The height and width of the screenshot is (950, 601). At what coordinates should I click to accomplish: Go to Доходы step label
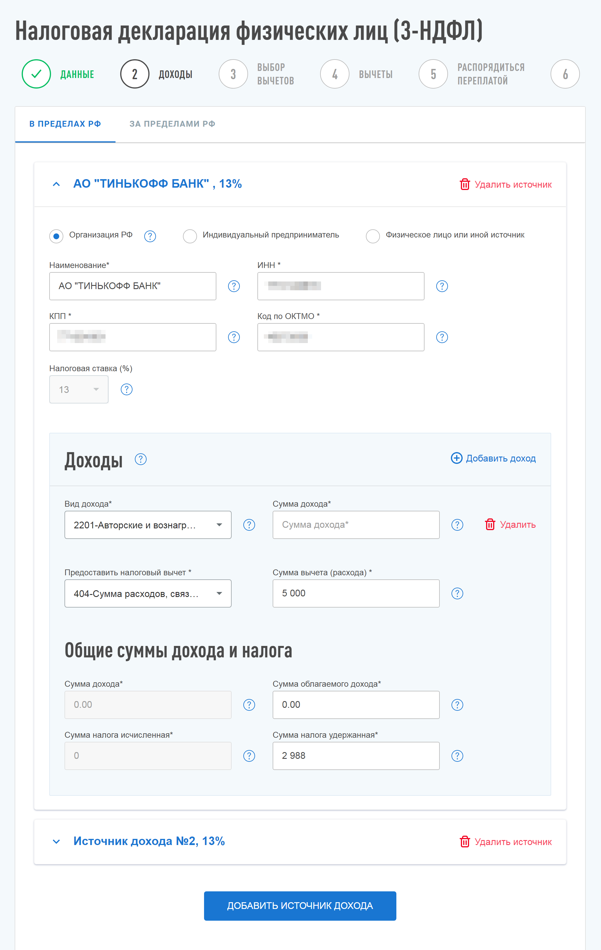176,74
